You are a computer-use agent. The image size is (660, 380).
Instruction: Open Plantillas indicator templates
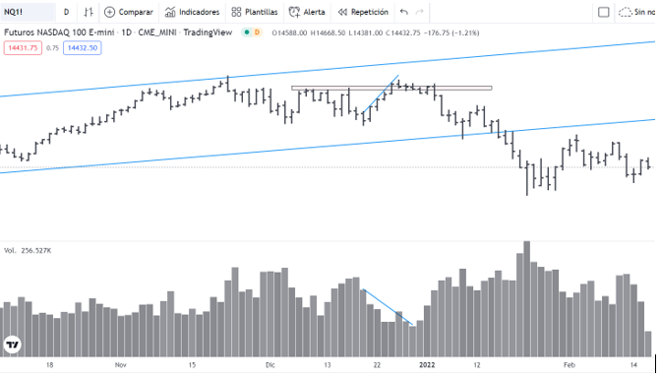[255, 12]
